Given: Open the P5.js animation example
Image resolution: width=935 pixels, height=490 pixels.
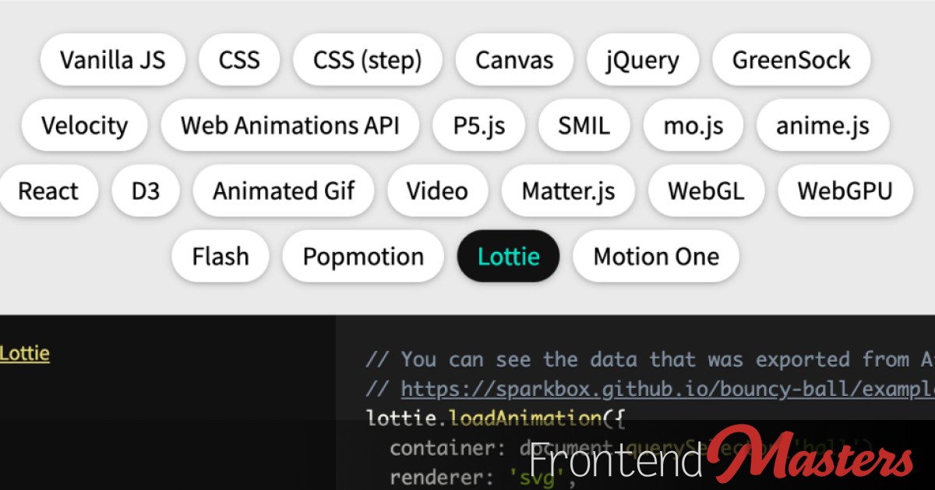Looking at the screenshot, I should 478,125.
